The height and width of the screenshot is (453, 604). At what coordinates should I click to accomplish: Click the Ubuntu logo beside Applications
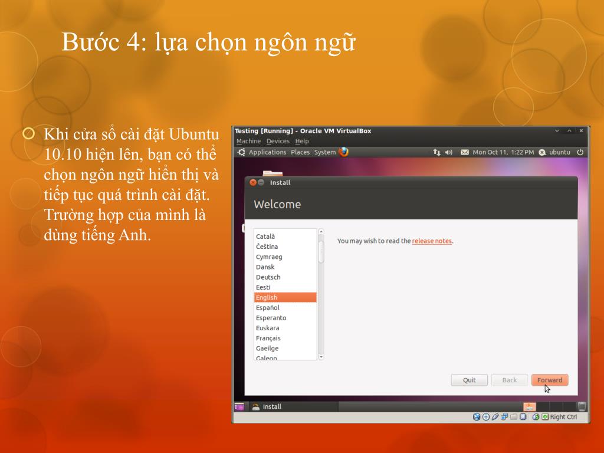coord(241,152)
